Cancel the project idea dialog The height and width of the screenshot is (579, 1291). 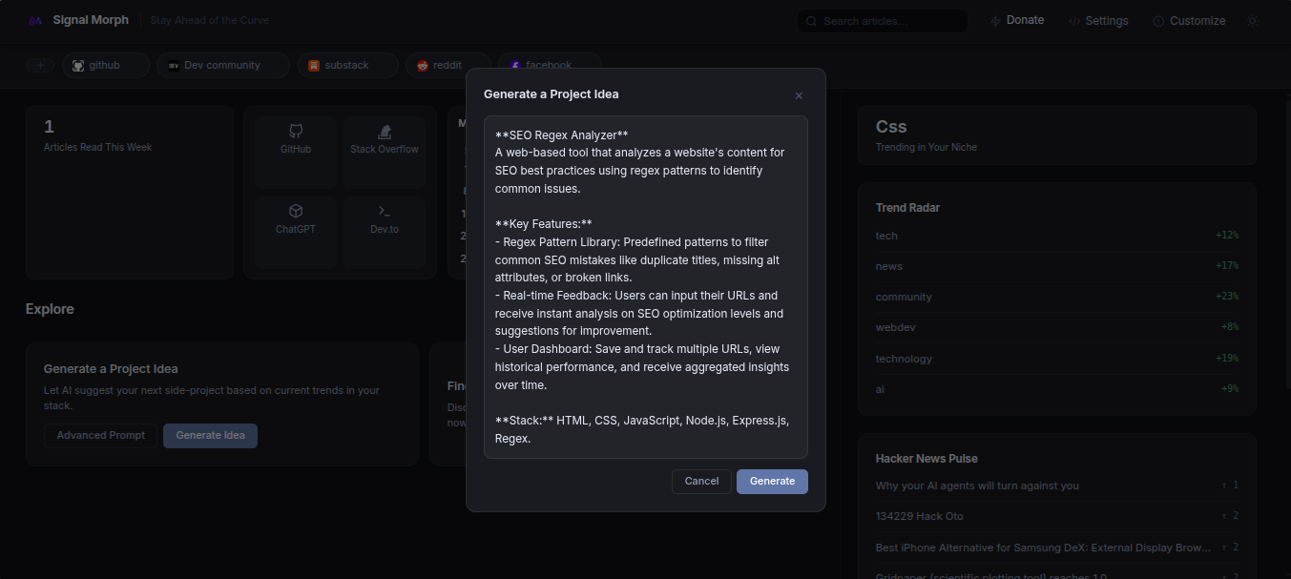(701, 482)
